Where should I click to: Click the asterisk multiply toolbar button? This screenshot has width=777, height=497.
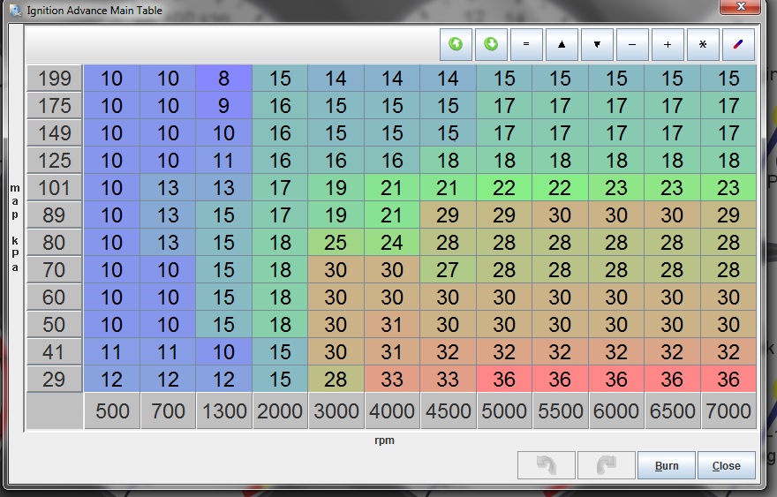(x=703, y=45)
